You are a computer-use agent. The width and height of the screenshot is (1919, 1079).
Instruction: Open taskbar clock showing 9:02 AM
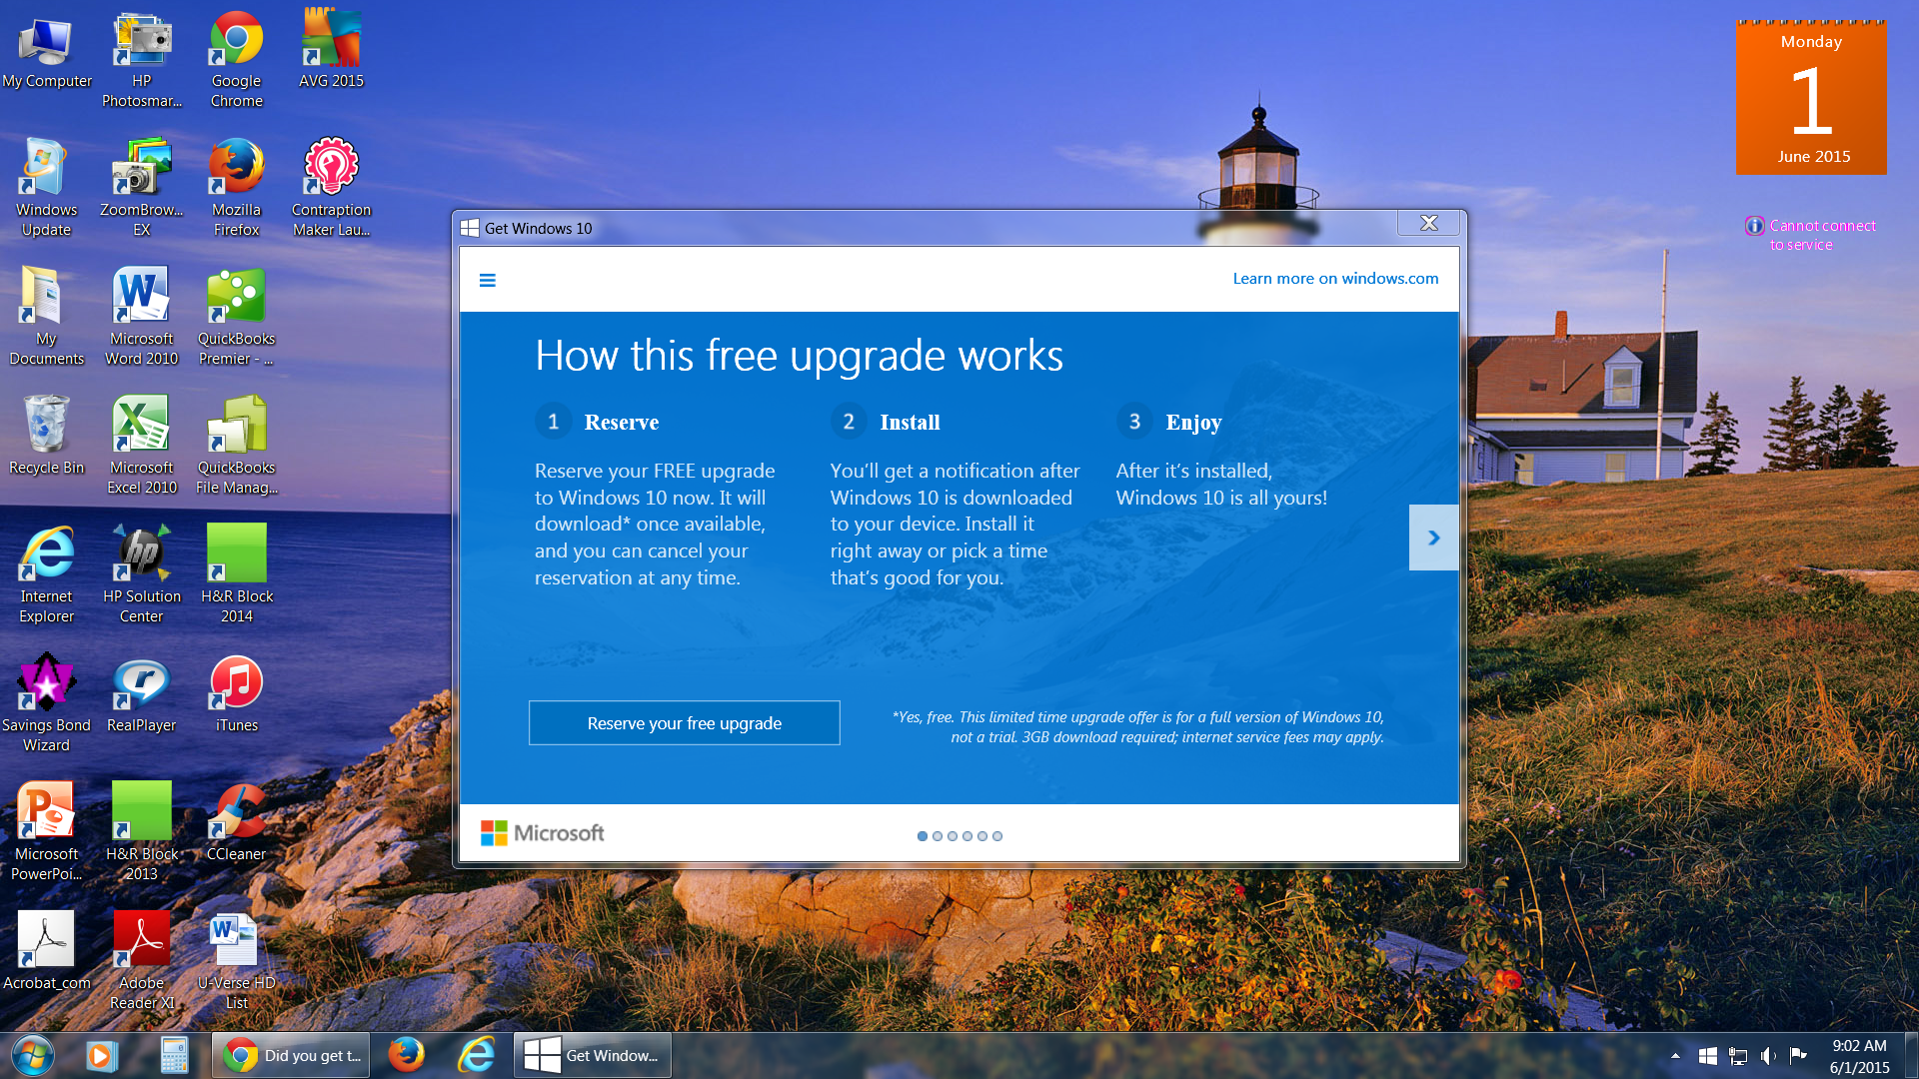point(1859,1056)
